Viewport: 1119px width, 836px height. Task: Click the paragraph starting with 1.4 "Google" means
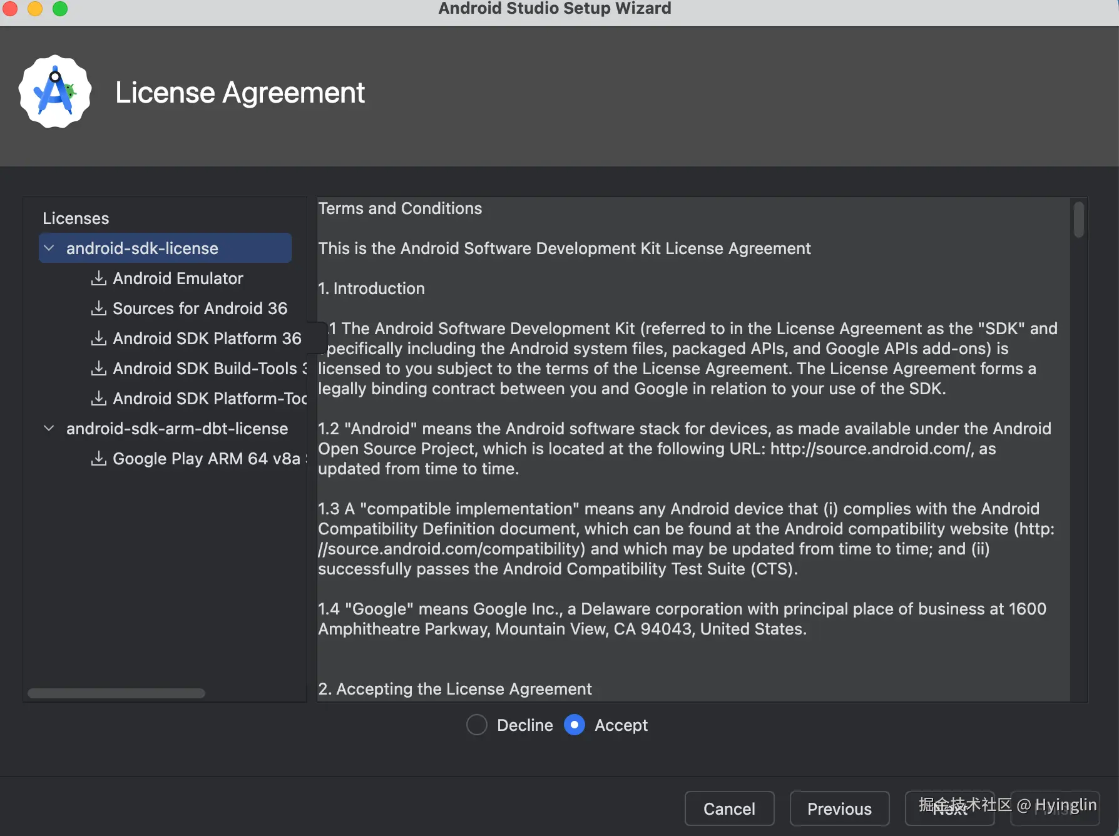[682, 618]
